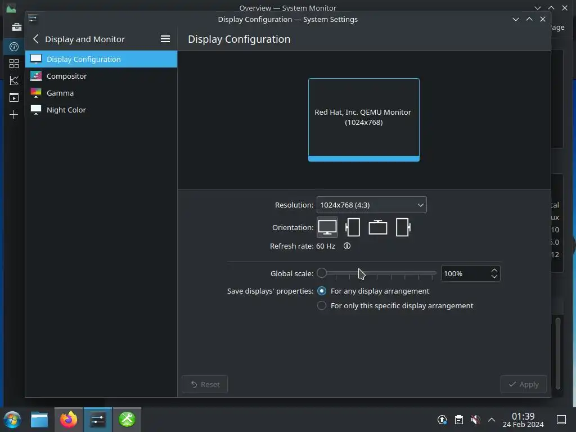Add new page in System Monitor
576x432 pixels.
coord(14,114)
